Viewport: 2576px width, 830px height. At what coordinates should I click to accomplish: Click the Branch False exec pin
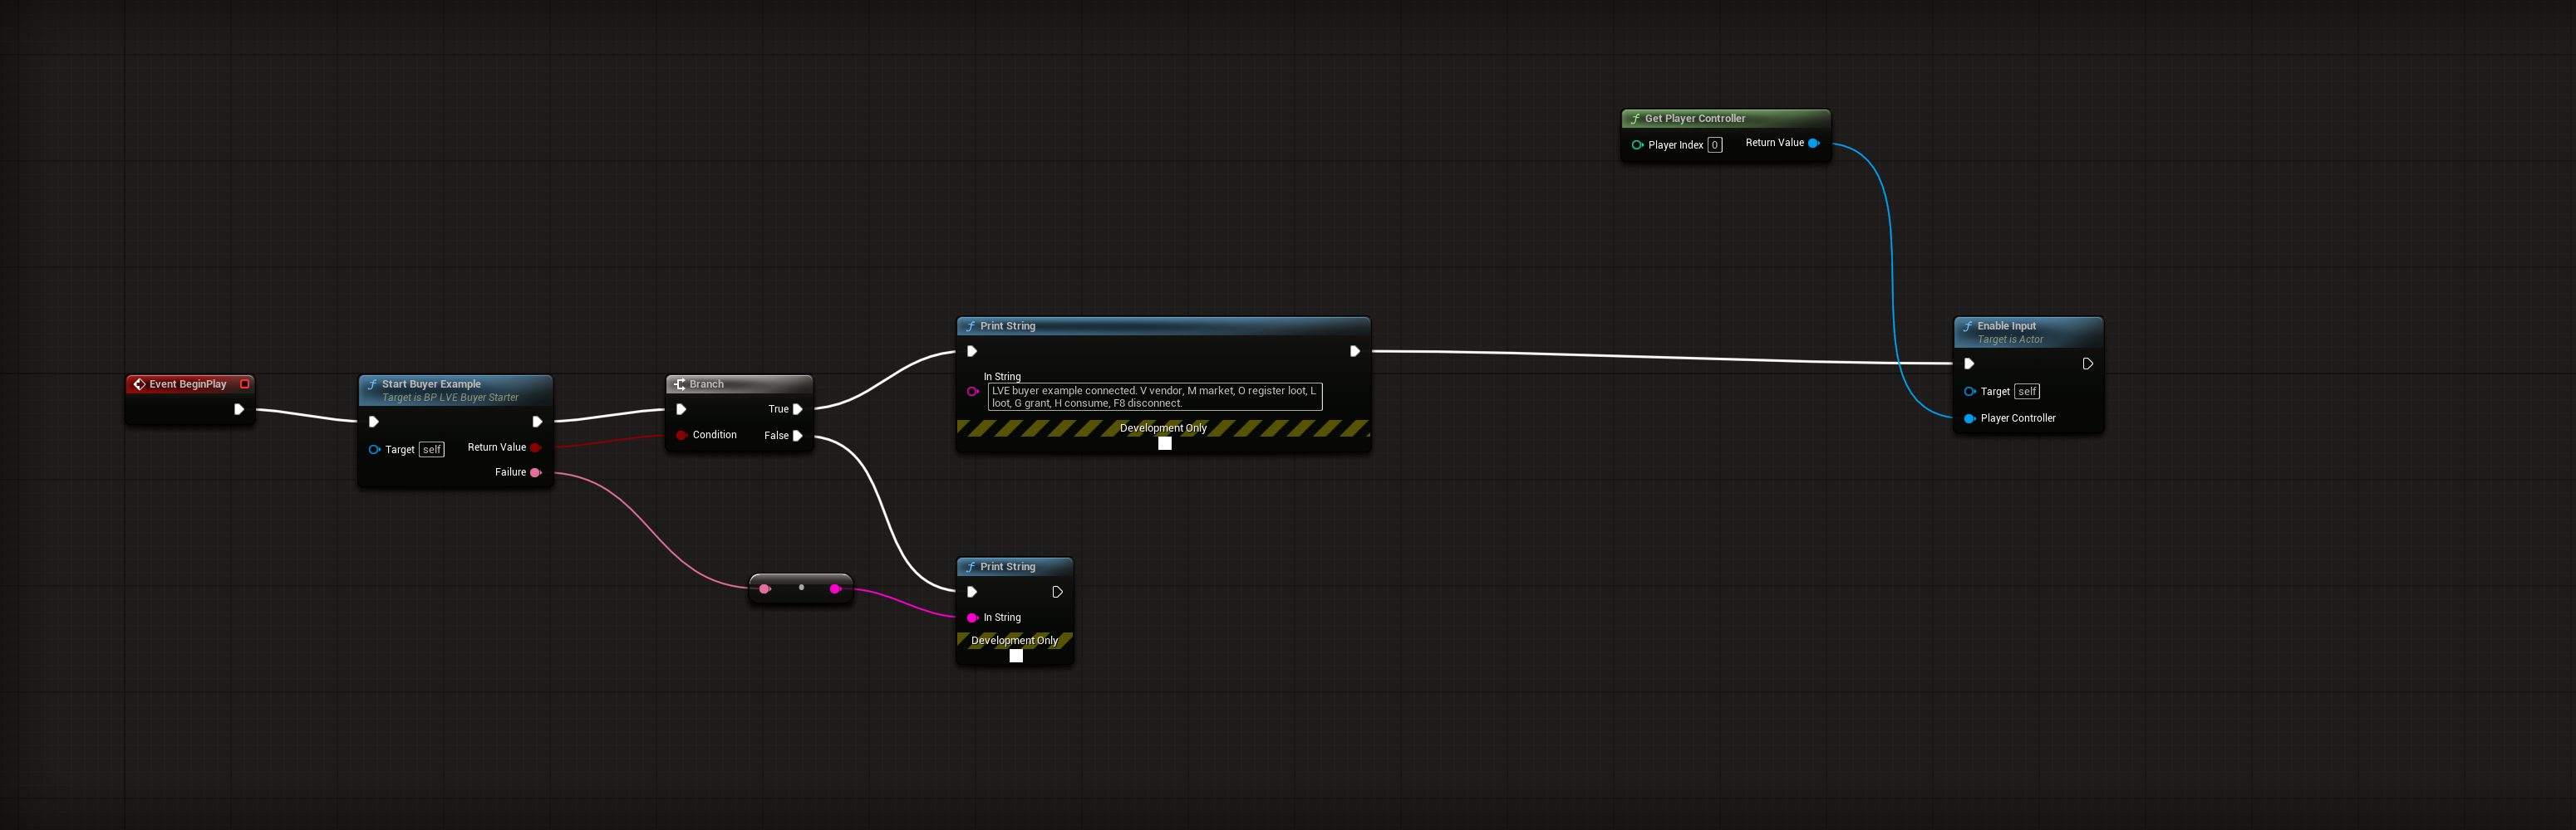point(797,436)
